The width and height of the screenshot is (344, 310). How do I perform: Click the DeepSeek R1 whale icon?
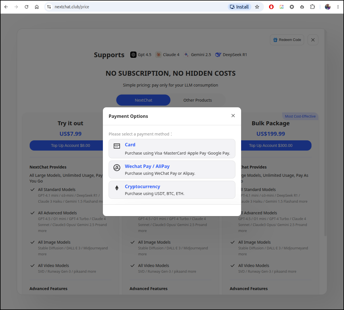pyautogui.click(x=218, y=55)
